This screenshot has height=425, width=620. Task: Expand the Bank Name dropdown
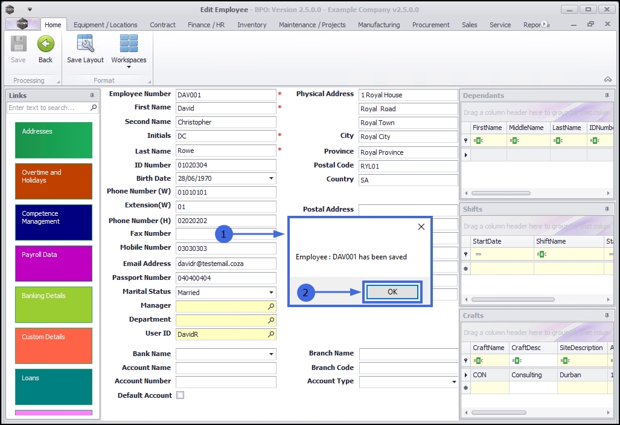click(271, 354)
